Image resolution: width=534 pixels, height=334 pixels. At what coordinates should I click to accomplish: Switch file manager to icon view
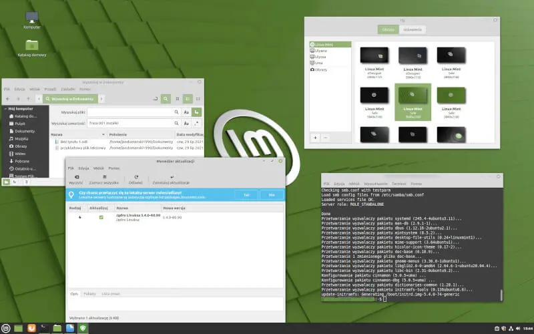pyautogui.click(x=178, y=99)
